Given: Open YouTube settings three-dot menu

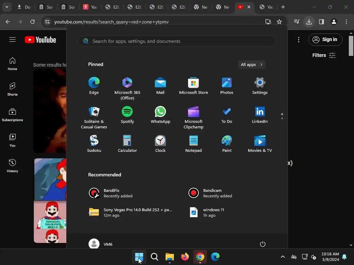Looking at the screenshot, I should tap(299, 40).
